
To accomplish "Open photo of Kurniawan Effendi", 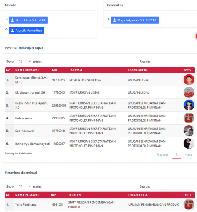I will point(189,80).
